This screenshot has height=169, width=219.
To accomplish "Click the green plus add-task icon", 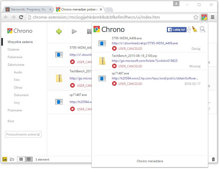I will point(59,31).
